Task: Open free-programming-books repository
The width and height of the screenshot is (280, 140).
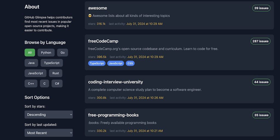Action: pos(113,115)
